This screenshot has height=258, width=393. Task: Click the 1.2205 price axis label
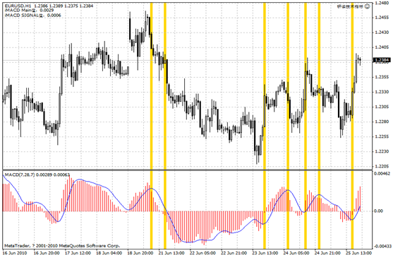[x=382, y=166]
